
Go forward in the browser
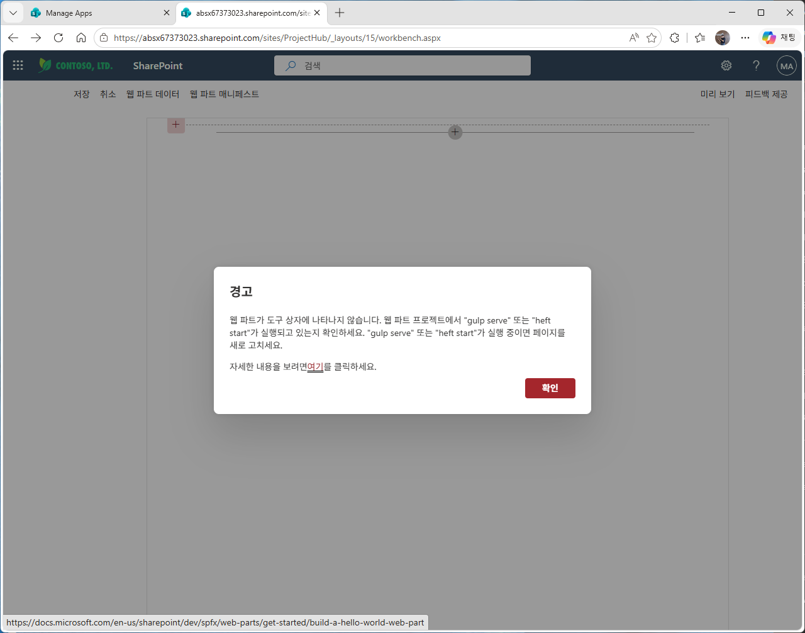click(36, 38)
